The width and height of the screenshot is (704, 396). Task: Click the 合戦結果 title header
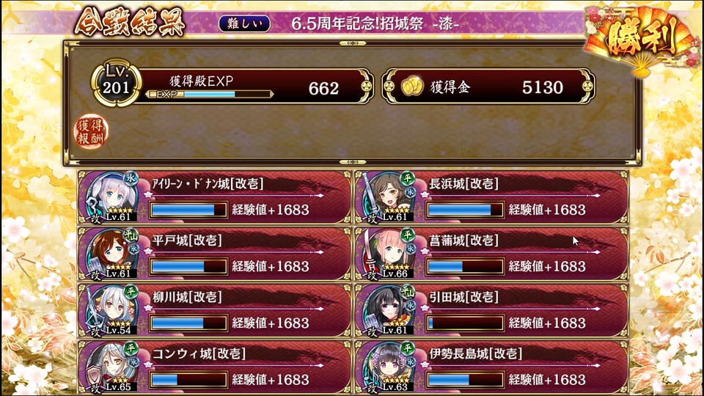click(x=130, y=21)
